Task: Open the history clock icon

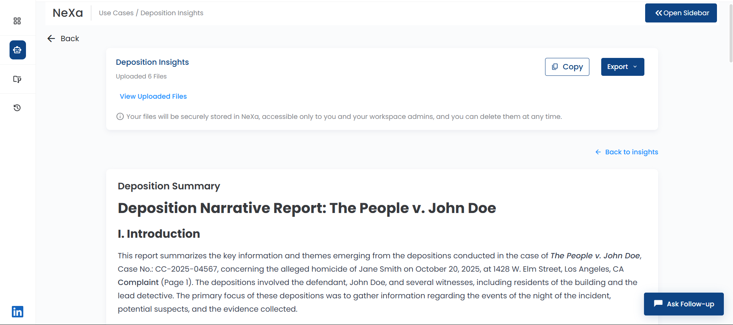Action: tap(17, 108)
